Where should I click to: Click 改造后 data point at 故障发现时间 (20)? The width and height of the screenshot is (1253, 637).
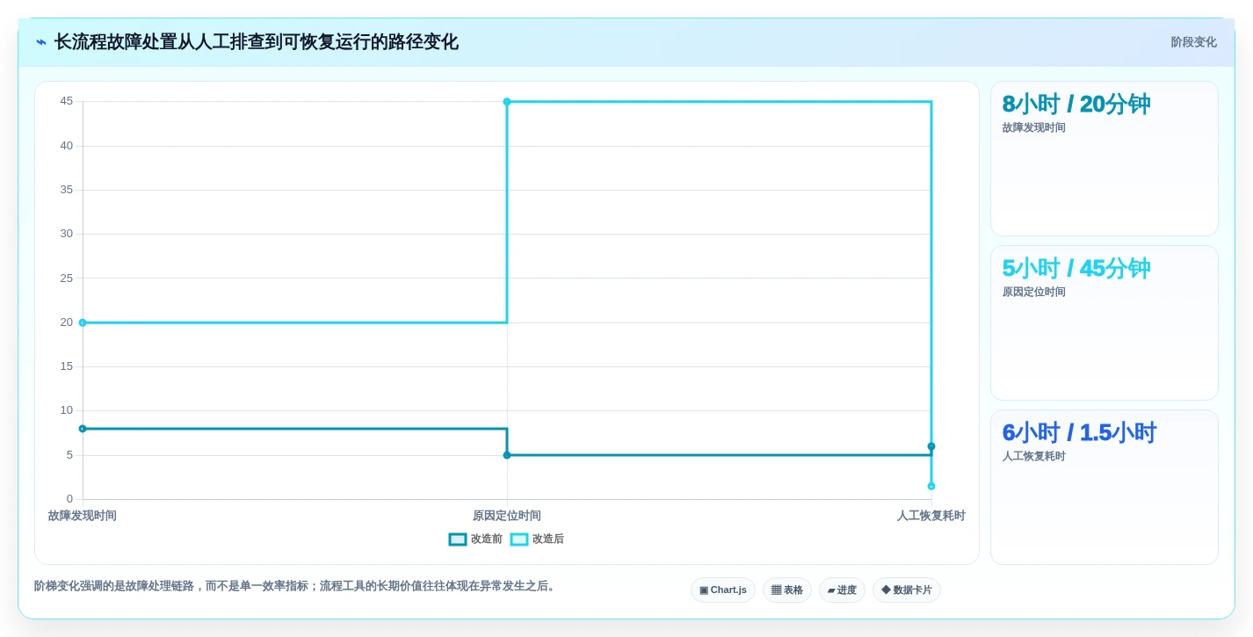(83, 322)
